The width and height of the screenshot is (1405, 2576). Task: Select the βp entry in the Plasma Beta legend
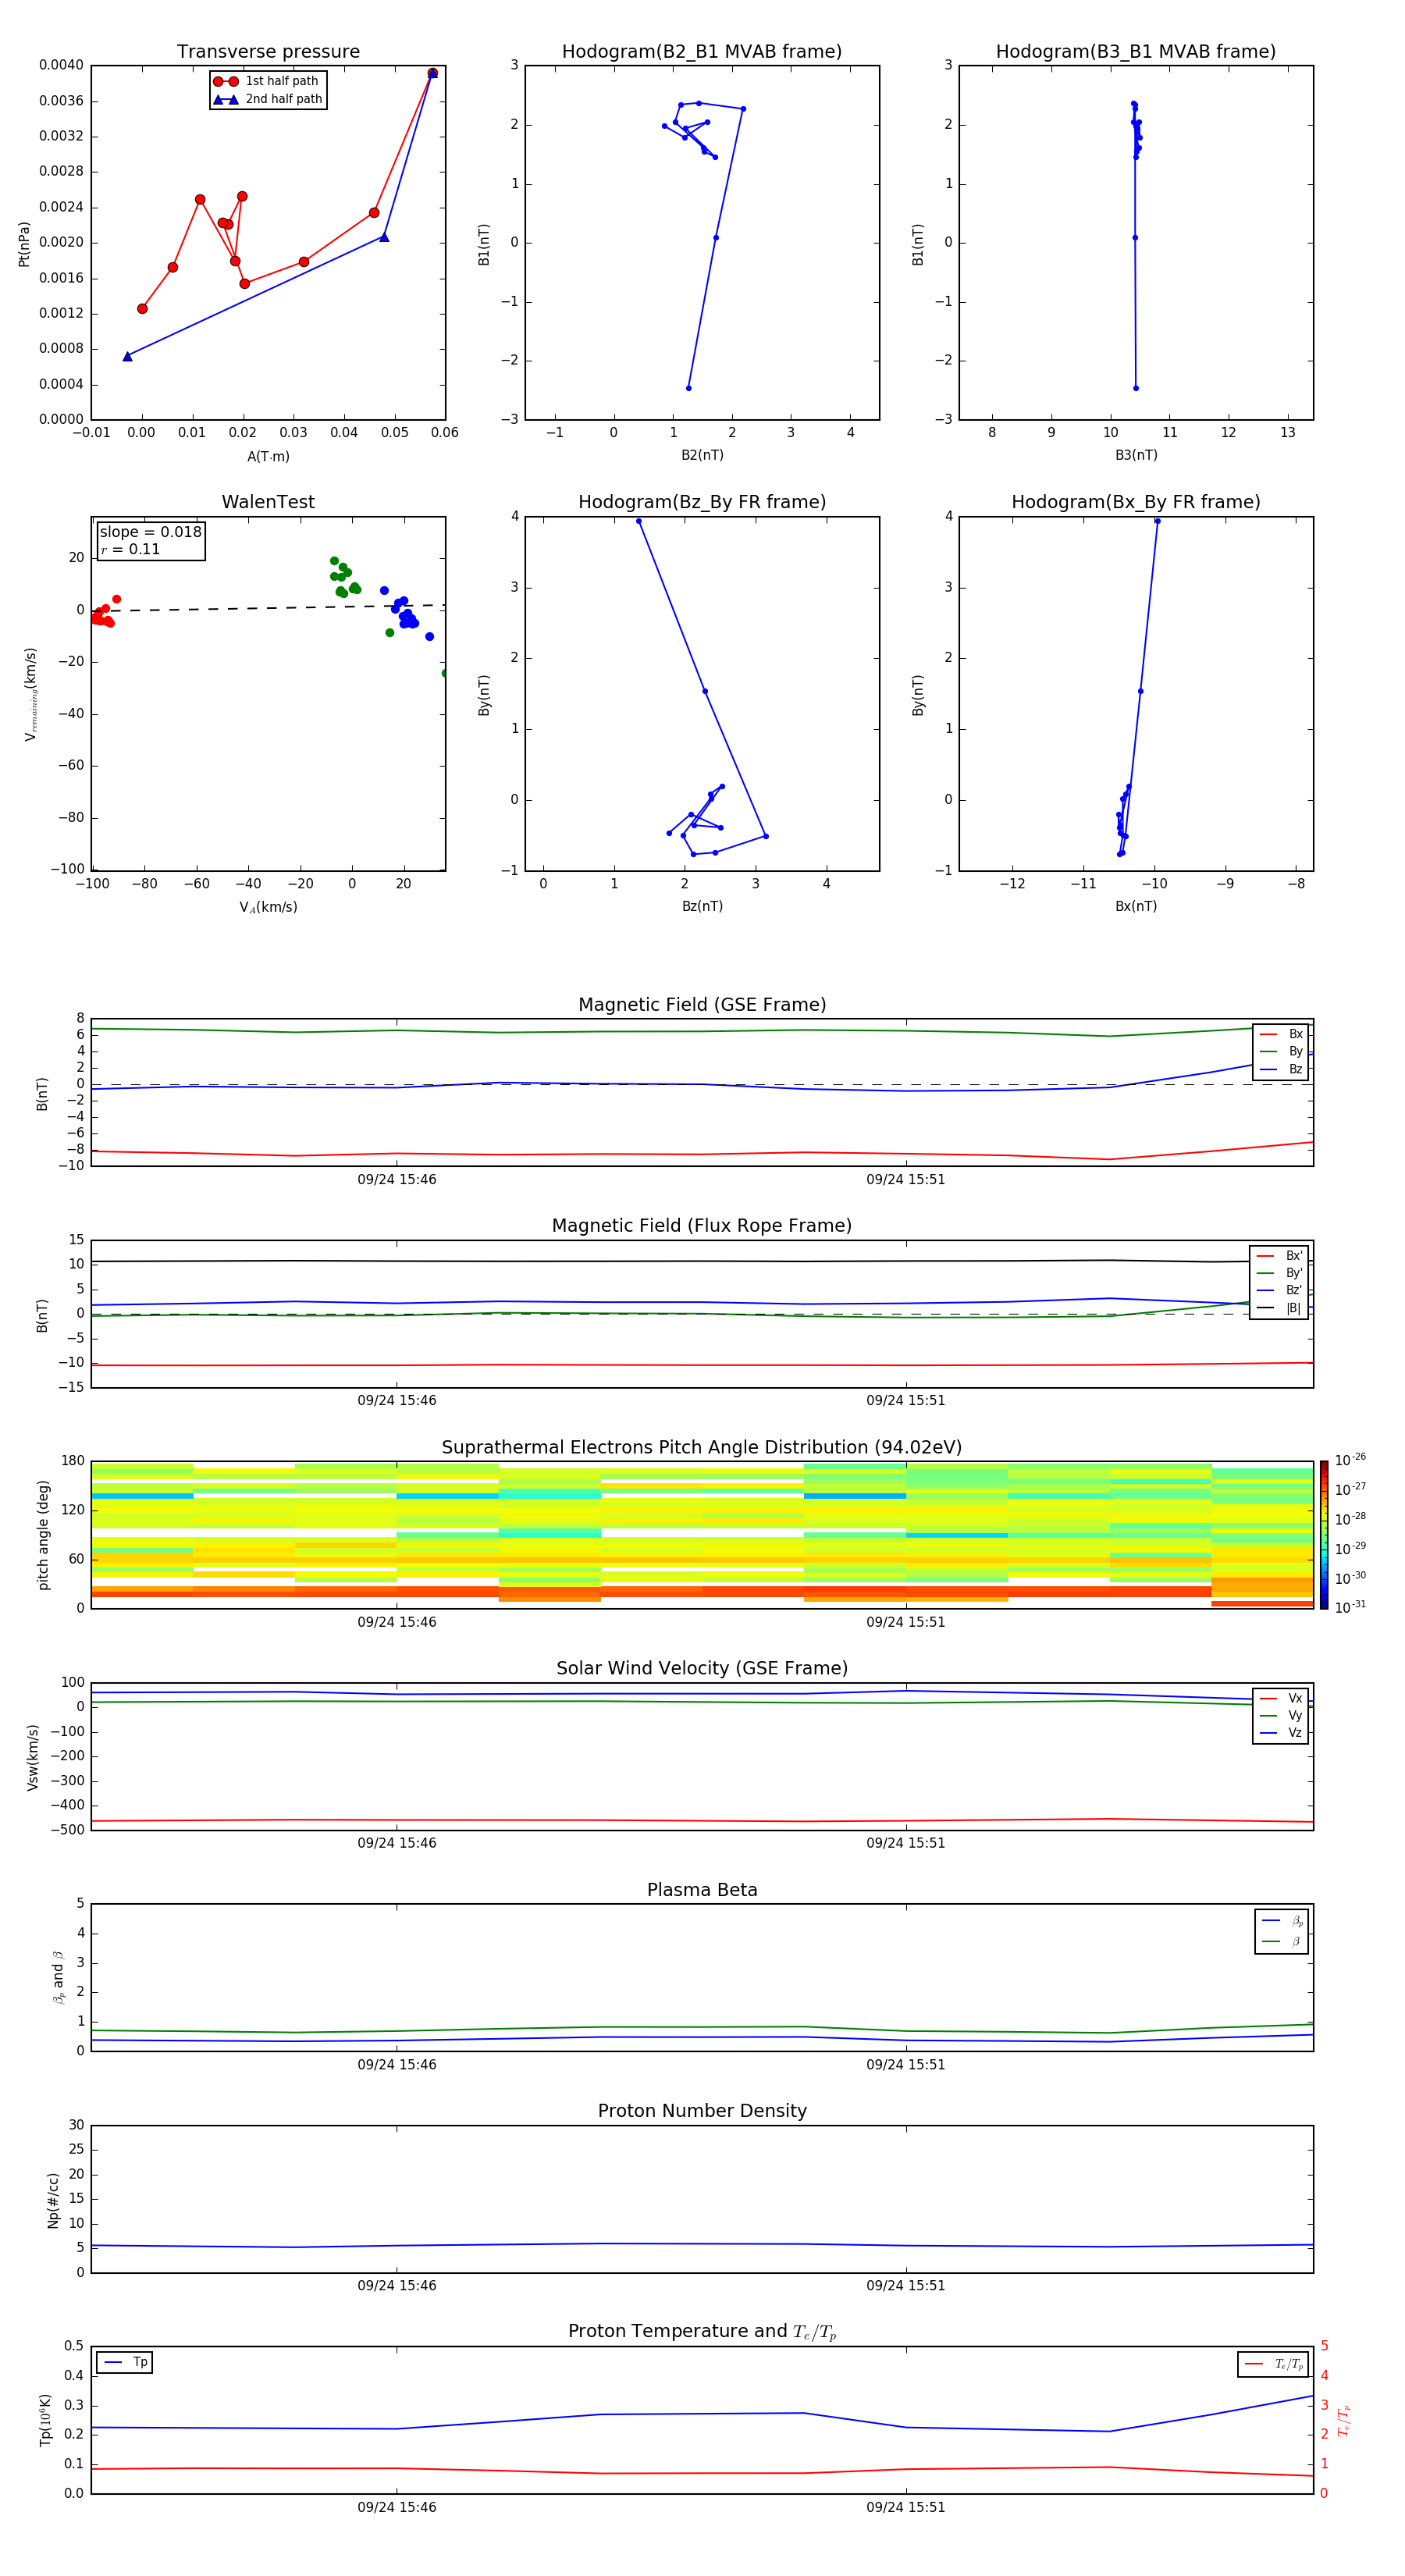pos(1282,1921)
